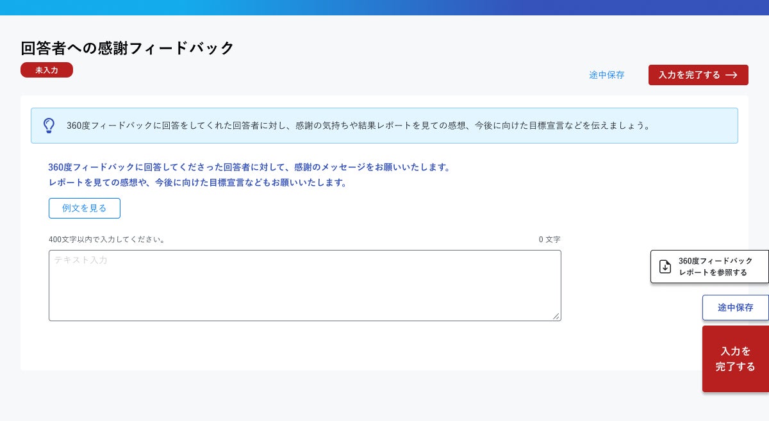
Task: Click the 未入力 status badge
Action: [x=47, y=70]
